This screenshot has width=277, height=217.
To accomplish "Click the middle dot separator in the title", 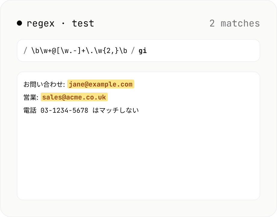I will [63, 23].
